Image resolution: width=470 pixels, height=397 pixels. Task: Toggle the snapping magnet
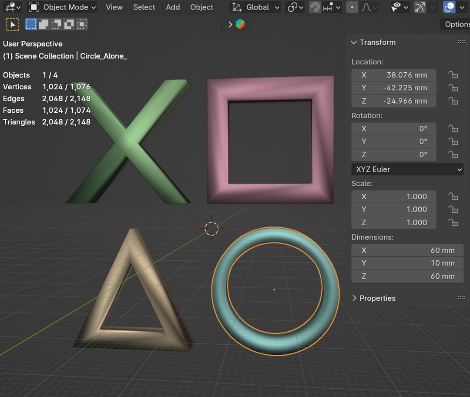click(315, 7)
